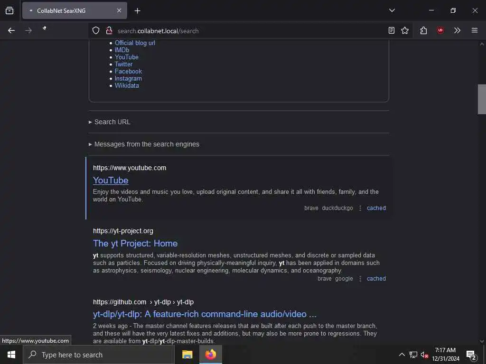Image resolution: width=486 pixels, height=364 pixels.
Task: Open the Wikidata link
Action: [x=127, y=86]
